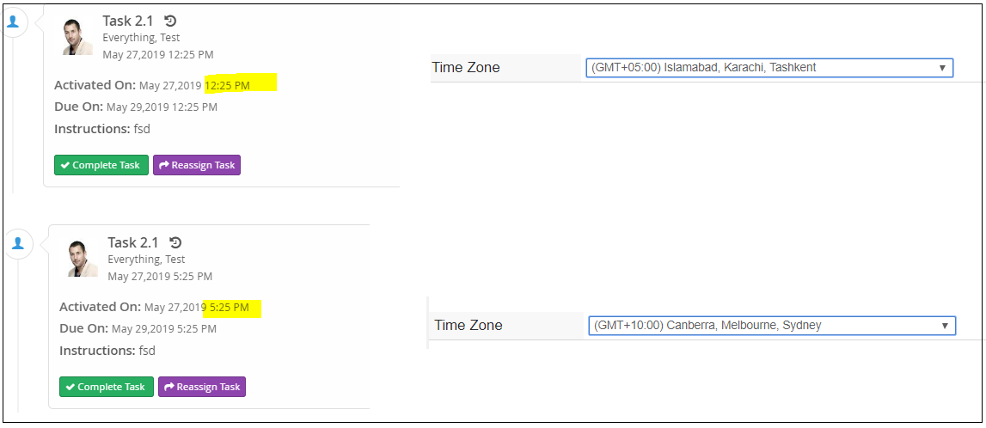Click the share arrow icon on the 5:25 PM Reassign Task button
This screenshot has height=428, width=986.
pyautogui.click(x=168, y=387)
